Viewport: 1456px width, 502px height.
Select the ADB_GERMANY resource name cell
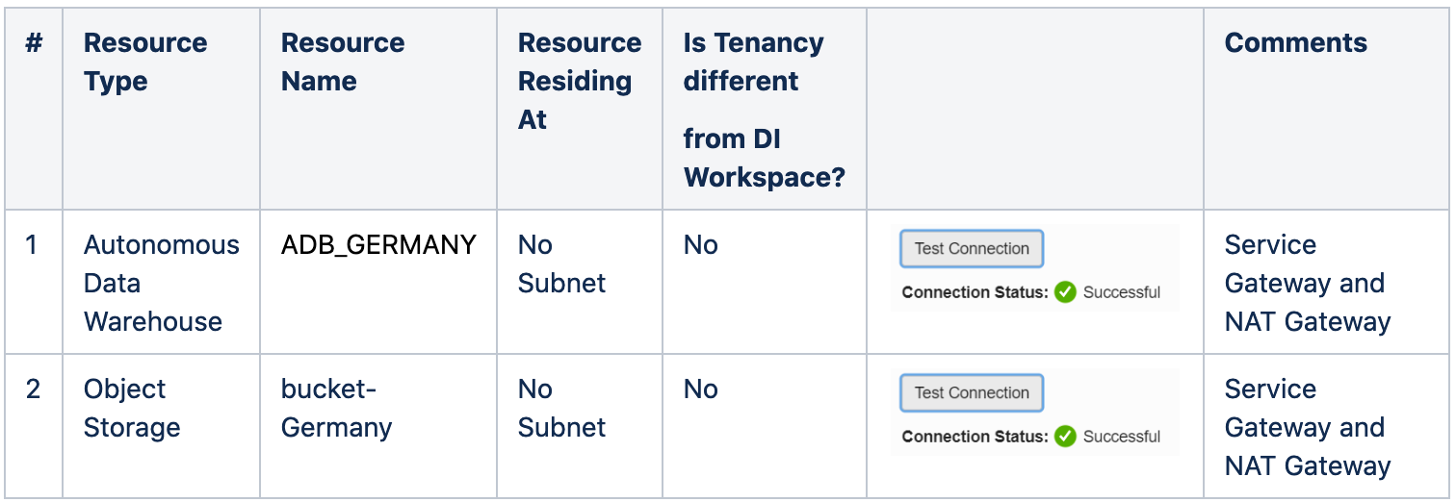point(378,245)
